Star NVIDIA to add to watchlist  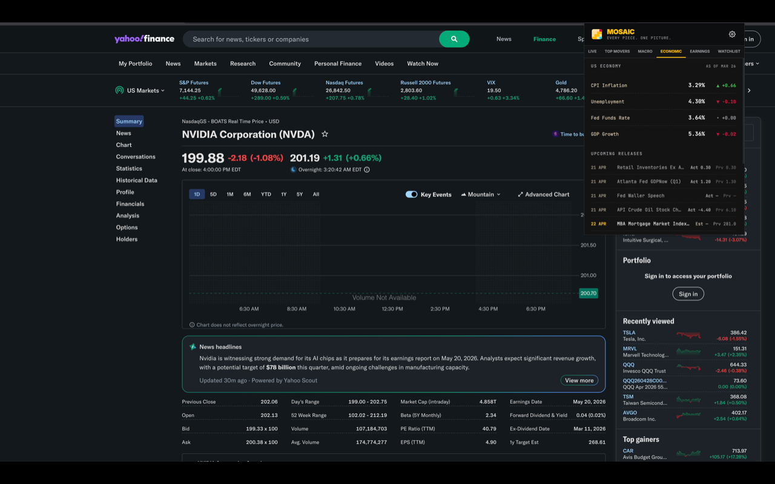click(x=325, y=134)
